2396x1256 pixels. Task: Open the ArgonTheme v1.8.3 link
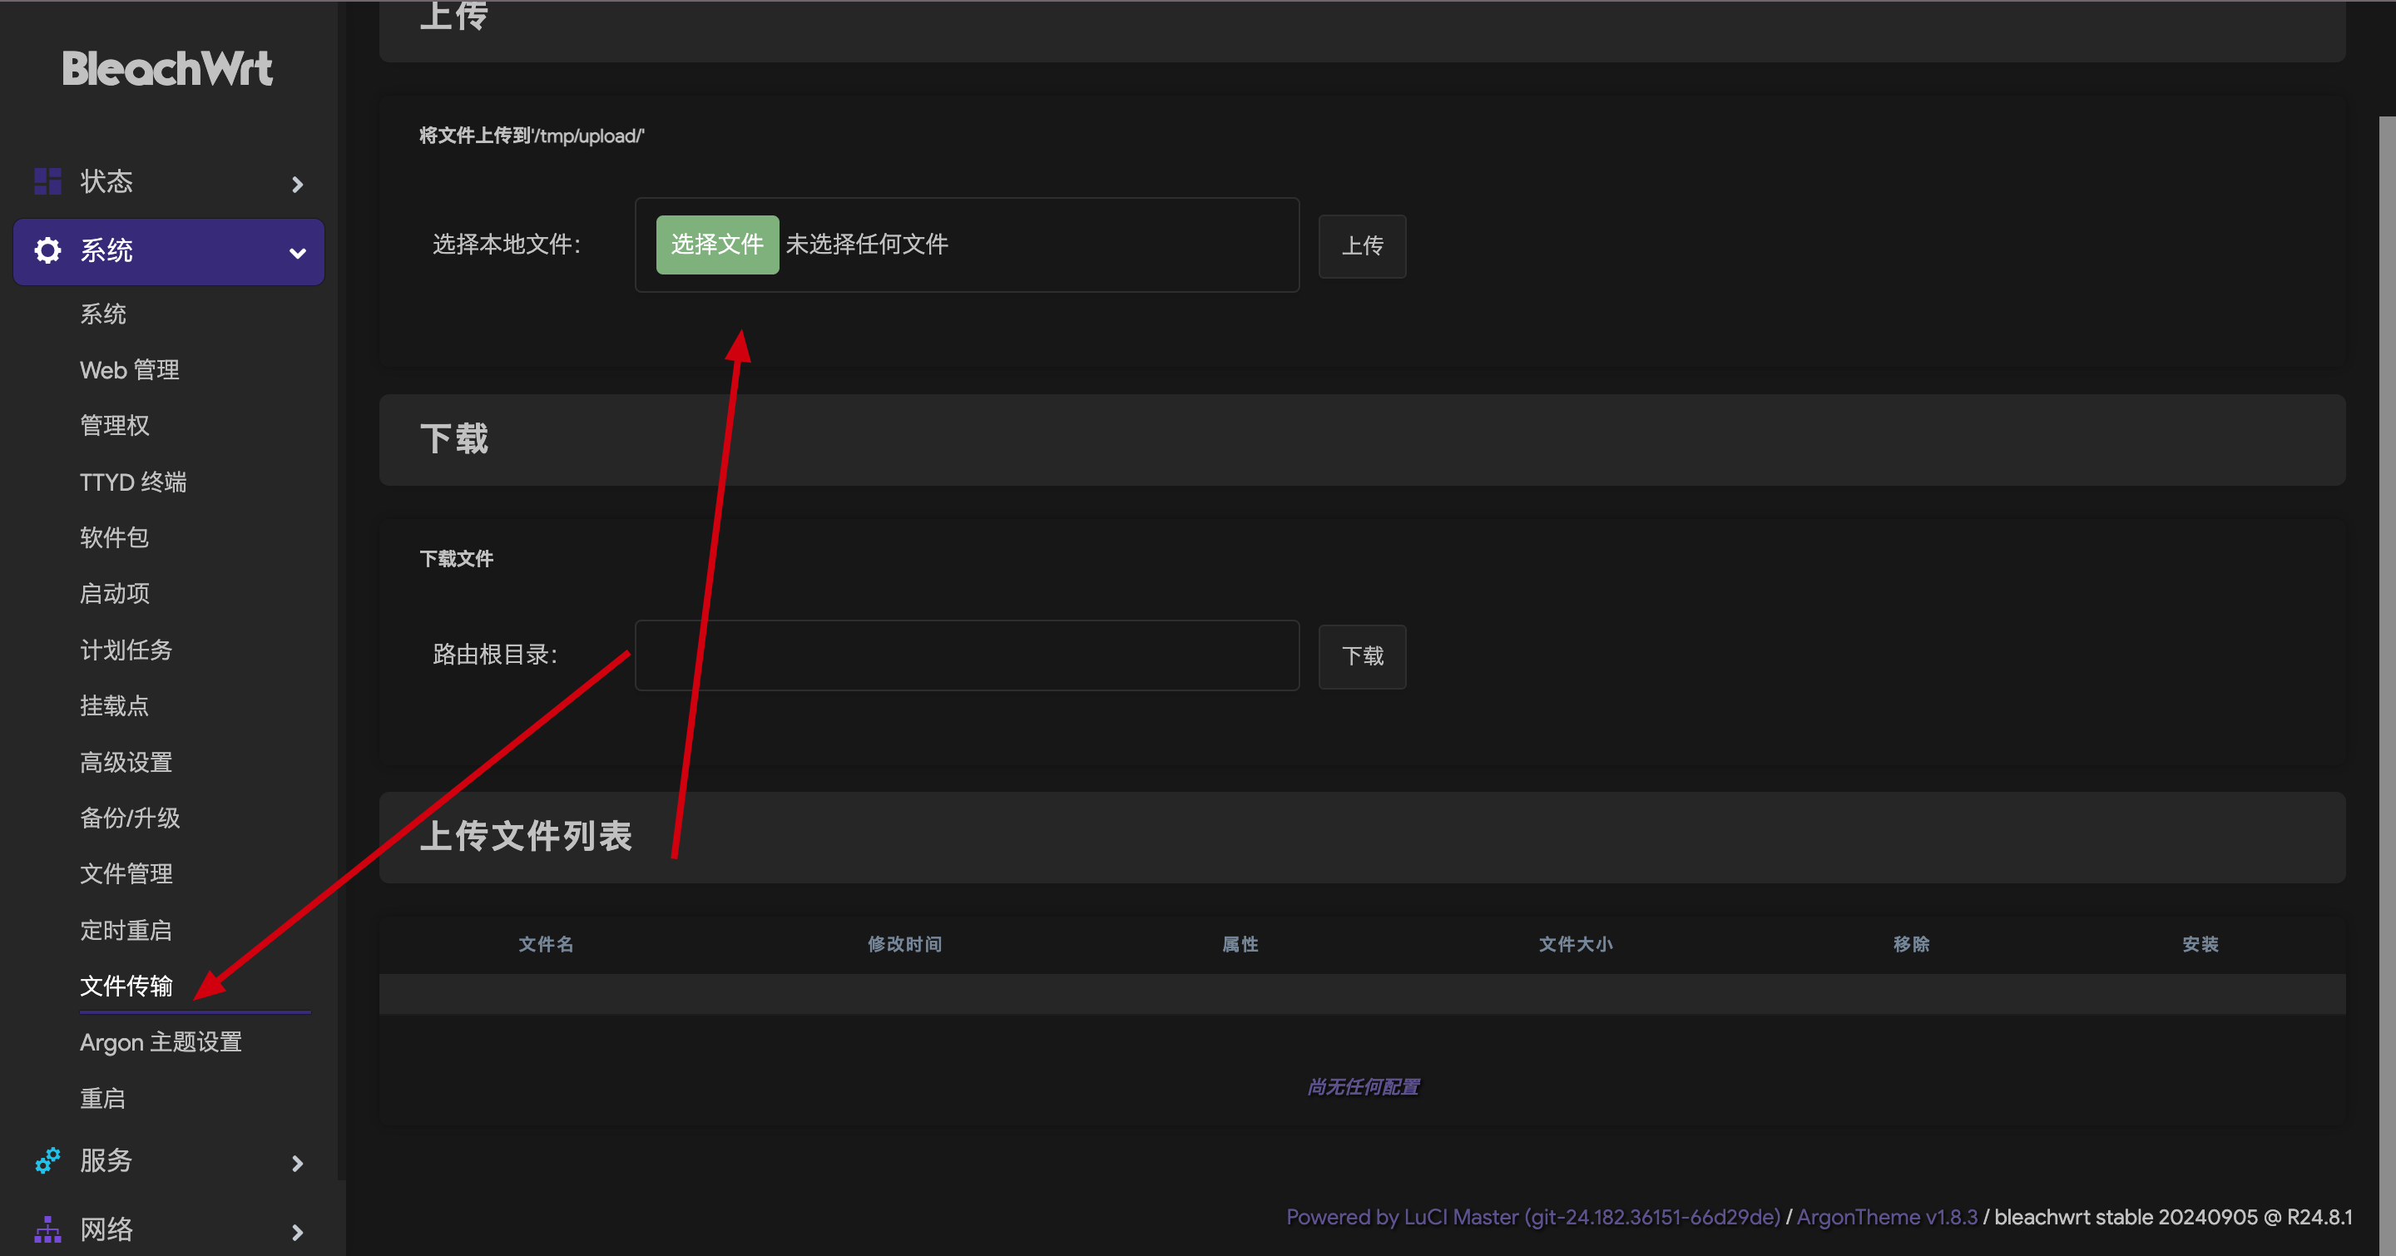(x=1886, y=1217)
